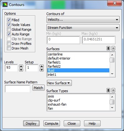Select fan in Surface Types list
This screenshot has height=131, width=124.
coord(78,108)
